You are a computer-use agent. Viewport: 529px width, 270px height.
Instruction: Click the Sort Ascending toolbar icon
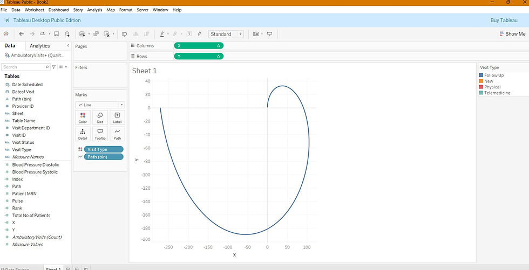click(135, 34)
